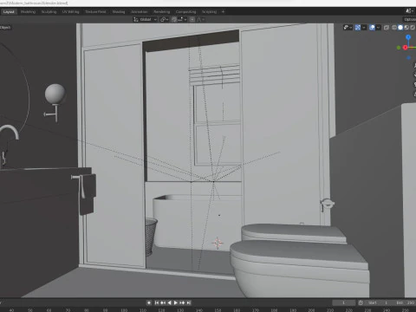Image resolution: width=416 pixels, height=312 pixels.
Task: Open the Modeling workspace tab
Action: tap(28, 12)
